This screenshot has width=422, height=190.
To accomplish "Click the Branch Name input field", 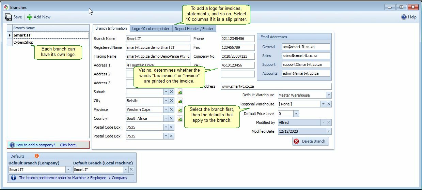I will (158, 39).
